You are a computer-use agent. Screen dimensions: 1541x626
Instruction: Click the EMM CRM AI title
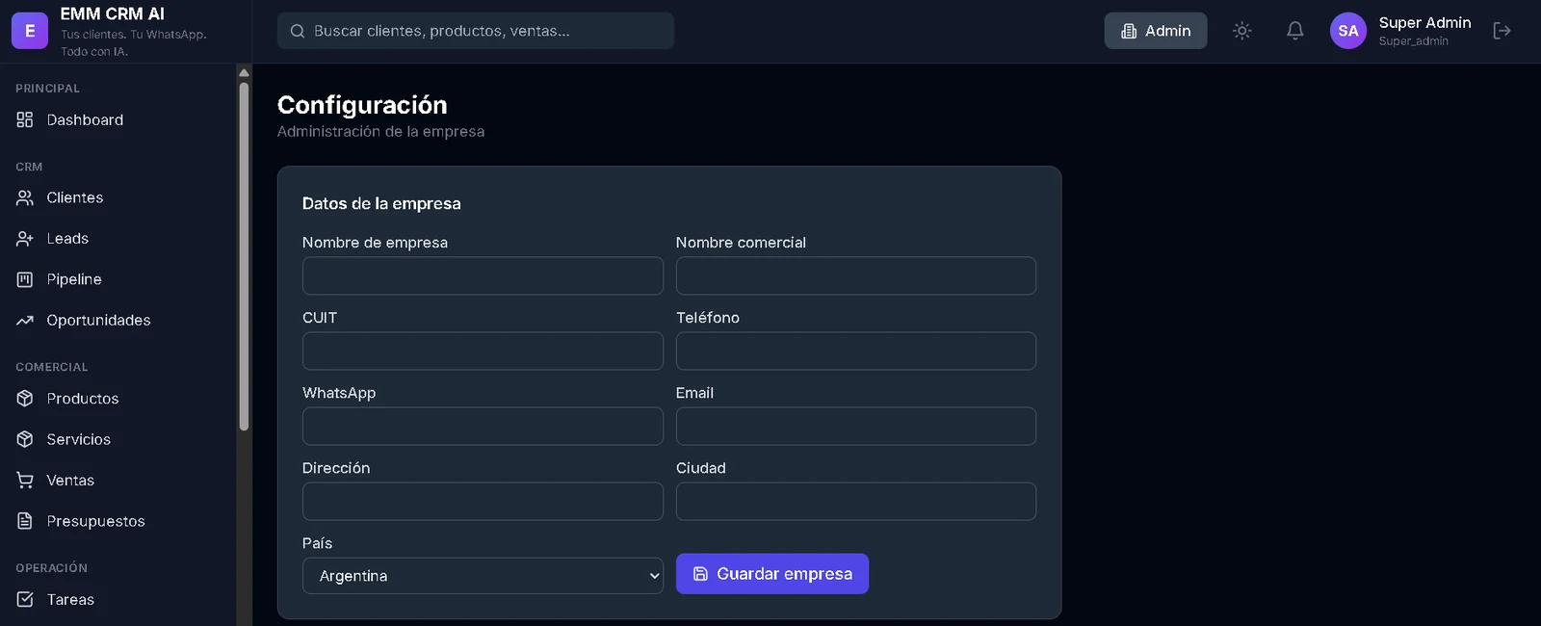[113, 13]
